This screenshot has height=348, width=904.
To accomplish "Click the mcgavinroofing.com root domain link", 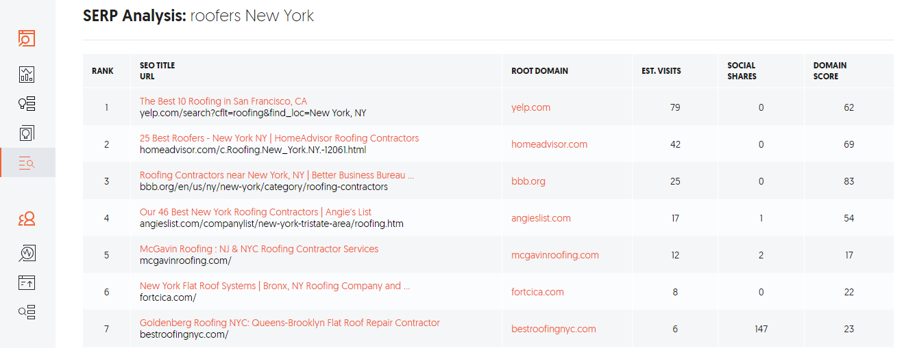I will pos(555,255).
